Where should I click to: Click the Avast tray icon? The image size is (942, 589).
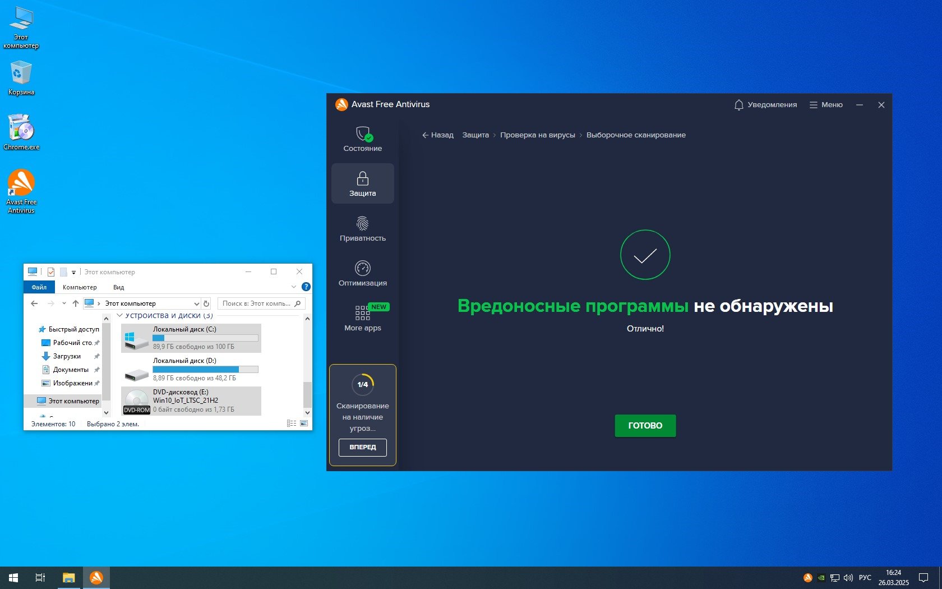point(808,578)
